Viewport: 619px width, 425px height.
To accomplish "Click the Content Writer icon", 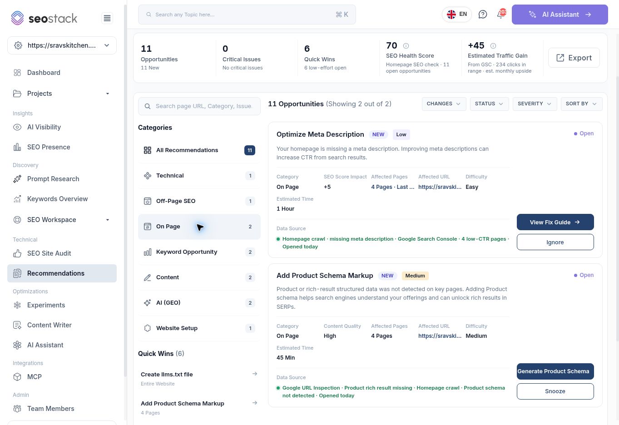I will [x=17, y=325].
